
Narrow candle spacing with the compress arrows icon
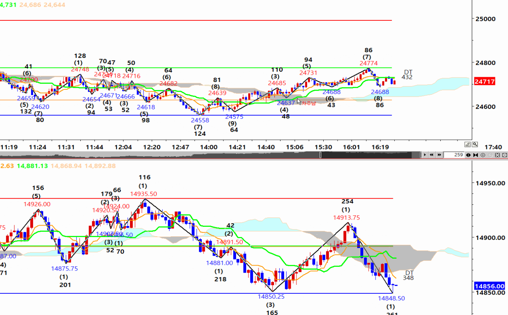pos(475,155)
